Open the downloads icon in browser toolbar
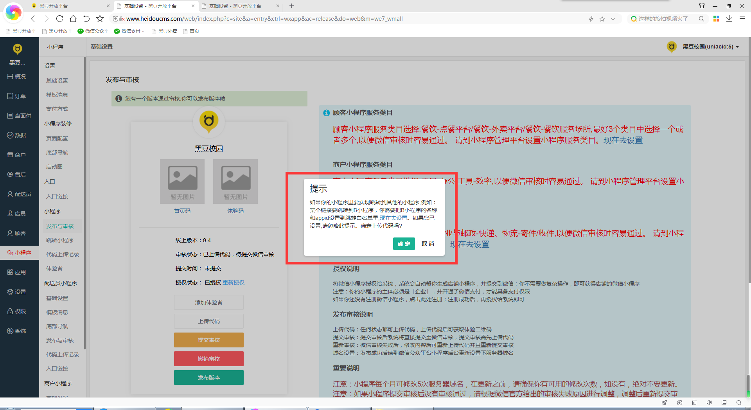 point(729,18)
